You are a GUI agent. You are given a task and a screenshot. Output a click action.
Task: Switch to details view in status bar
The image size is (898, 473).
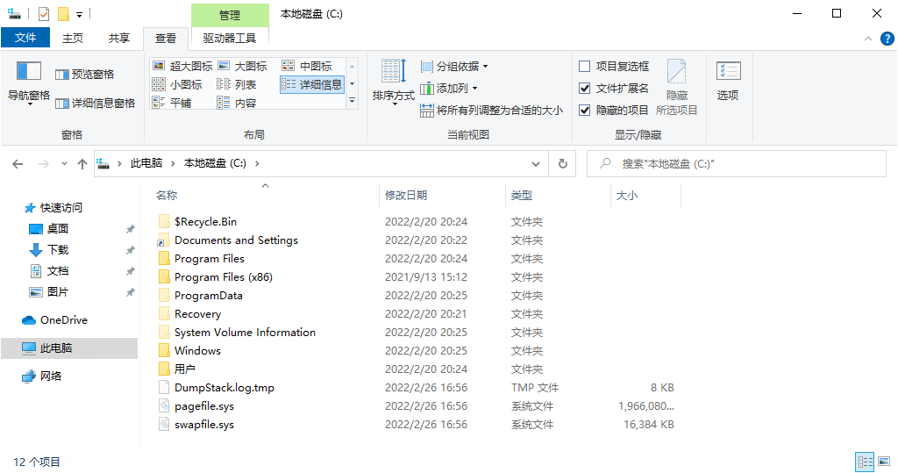pyautogui.click(x=865, y=462)
